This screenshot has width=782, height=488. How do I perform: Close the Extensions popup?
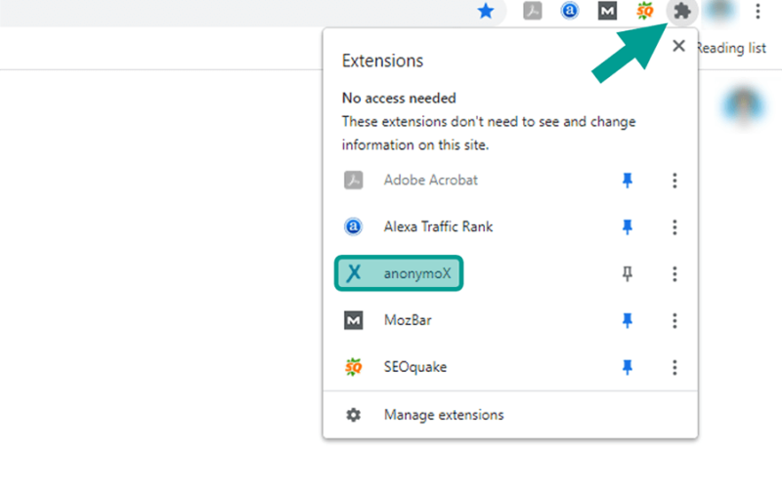click(678, 46)
